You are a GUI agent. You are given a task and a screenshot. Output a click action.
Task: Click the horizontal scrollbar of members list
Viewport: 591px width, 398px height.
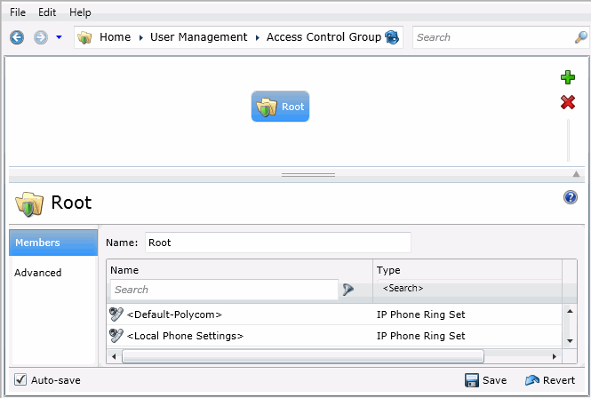302,356
